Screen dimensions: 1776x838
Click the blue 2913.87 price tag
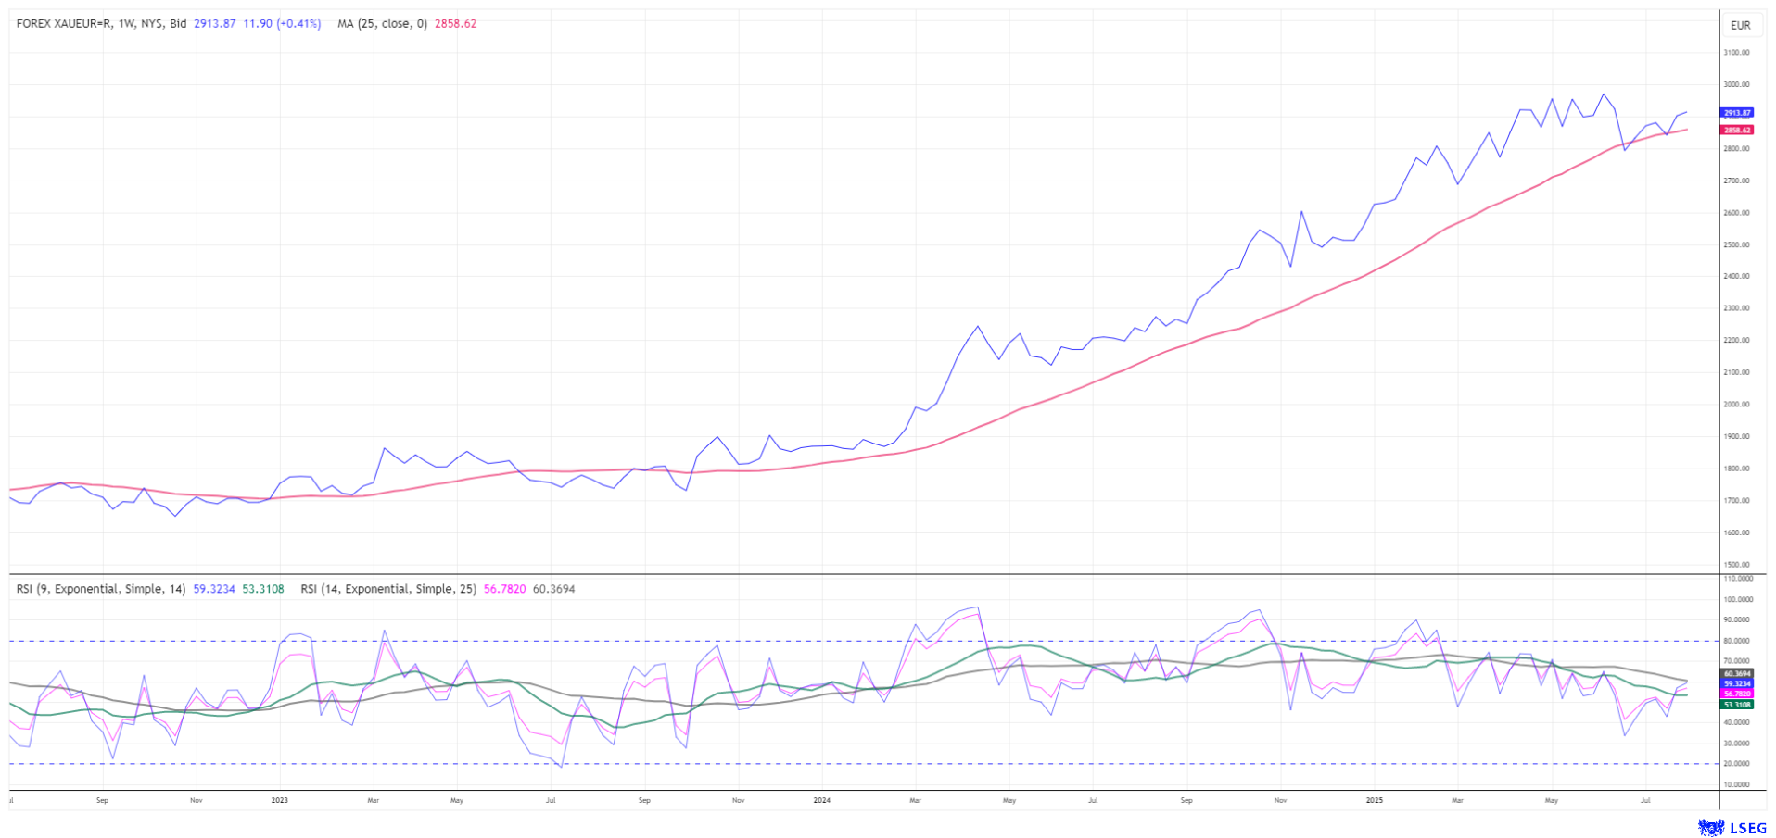(1736, 113)
